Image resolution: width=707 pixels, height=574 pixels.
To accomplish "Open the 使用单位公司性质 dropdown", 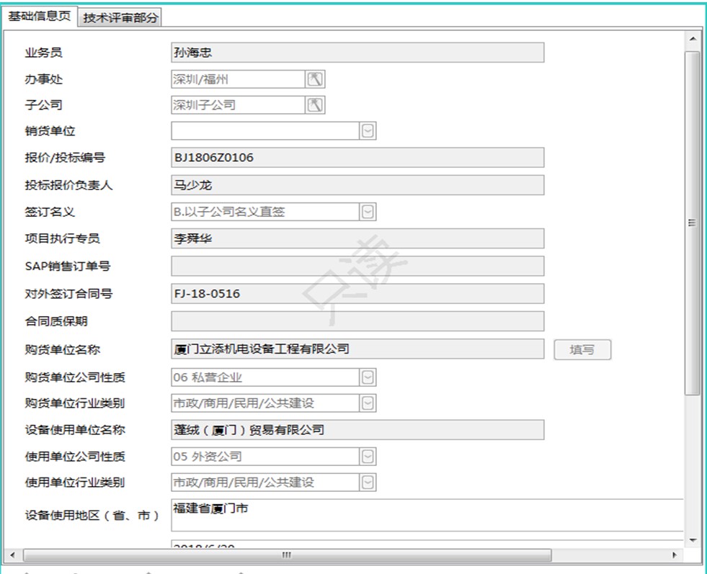I will click(368, 457).
